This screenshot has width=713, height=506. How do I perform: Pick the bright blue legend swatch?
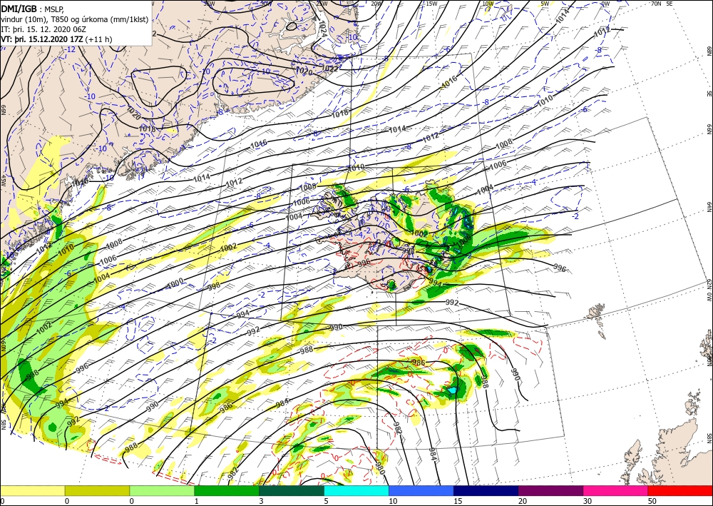click(421, 490)
